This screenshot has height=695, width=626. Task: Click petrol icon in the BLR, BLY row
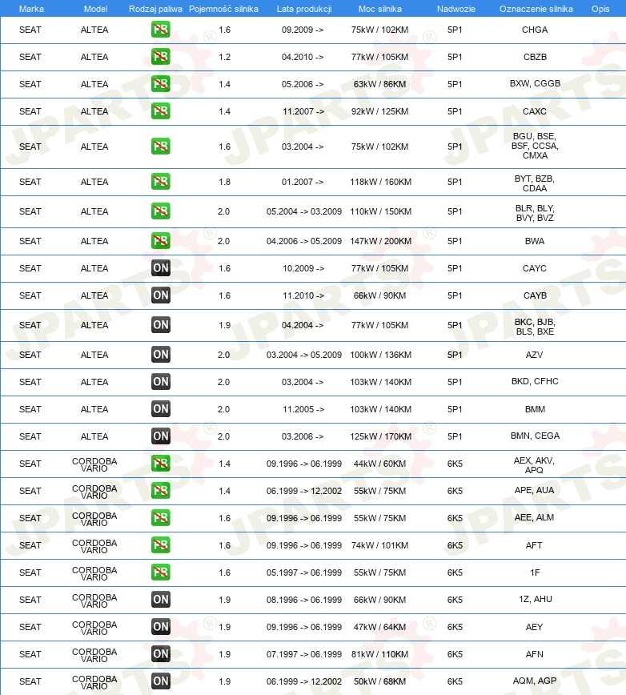[160, 211]
